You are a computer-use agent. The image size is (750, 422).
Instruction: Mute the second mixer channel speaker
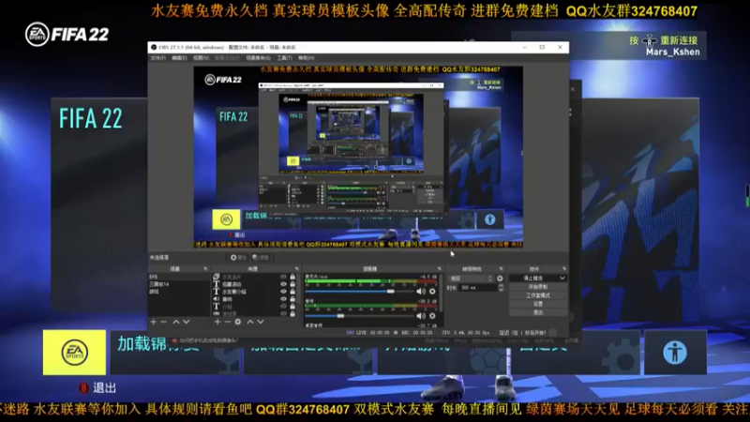pyautogui.click(x=421, y=316)
